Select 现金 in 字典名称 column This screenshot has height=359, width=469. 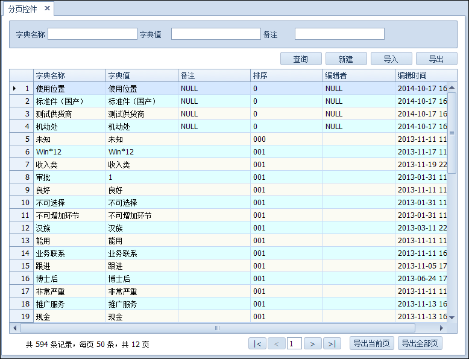(x=69, y=317)
